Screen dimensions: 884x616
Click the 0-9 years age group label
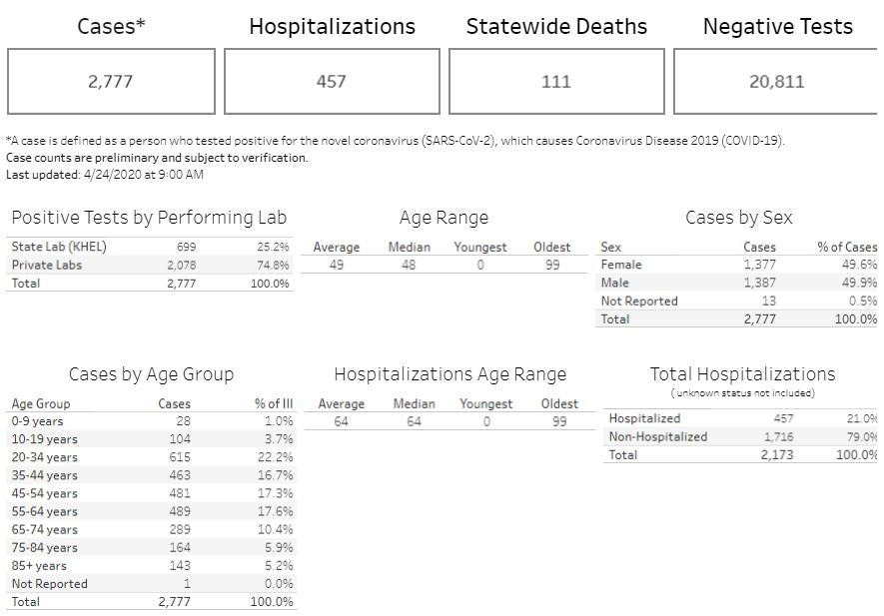coord(38,421)
